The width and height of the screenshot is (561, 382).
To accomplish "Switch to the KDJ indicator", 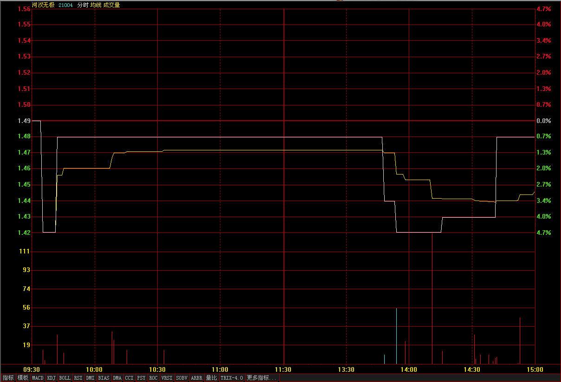I will pos(52,378).
